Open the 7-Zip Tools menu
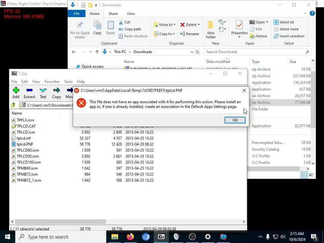 point(68,82)
